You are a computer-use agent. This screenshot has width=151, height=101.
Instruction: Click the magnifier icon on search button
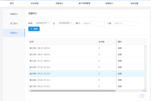coord(31,29)
